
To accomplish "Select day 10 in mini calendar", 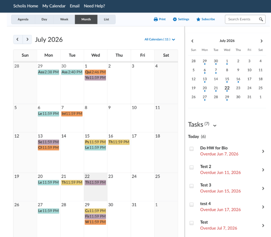I will tap(249, 70).
